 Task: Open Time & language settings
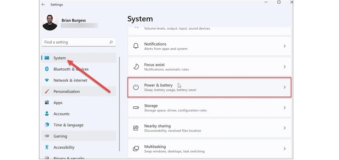point(79,125)
